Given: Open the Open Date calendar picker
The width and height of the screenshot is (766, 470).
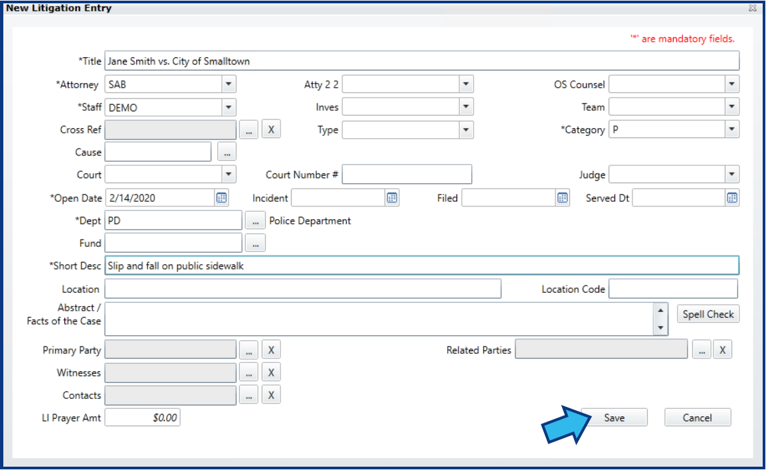Looking at the screenshot, I should pyautogui.click(x=221, y=198).
